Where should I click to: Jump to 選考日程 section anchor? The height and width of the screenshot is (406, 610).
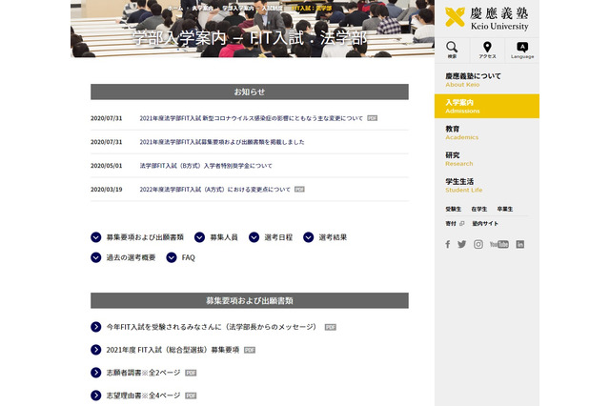tap(271, 237)
